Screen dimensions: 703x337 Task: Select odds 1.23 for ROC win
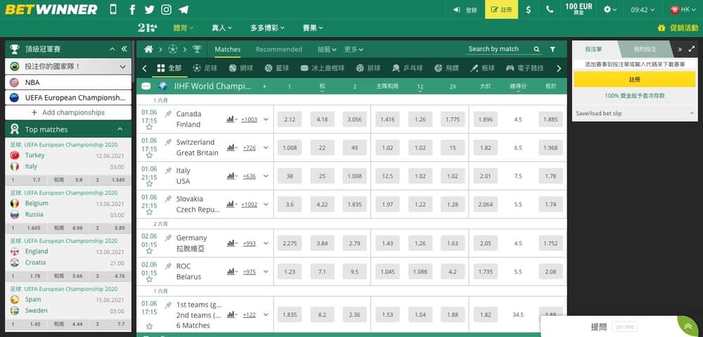click(290, 272)
